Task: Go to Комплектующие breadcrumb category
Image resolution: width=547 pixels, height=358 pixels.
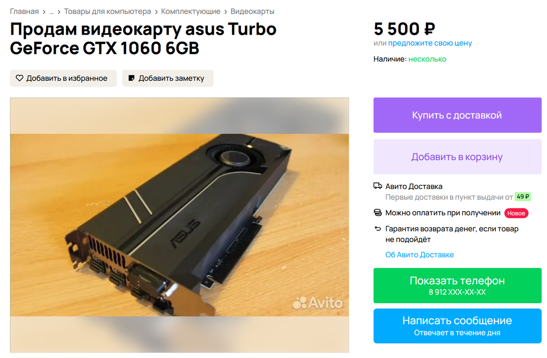Action: coord(191,11)
